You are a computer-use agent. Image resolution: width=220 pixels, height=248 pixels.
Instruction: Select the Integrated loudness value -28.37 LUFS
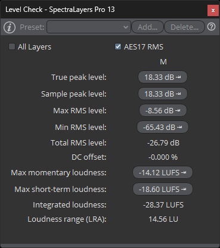[x=163, y=205]
